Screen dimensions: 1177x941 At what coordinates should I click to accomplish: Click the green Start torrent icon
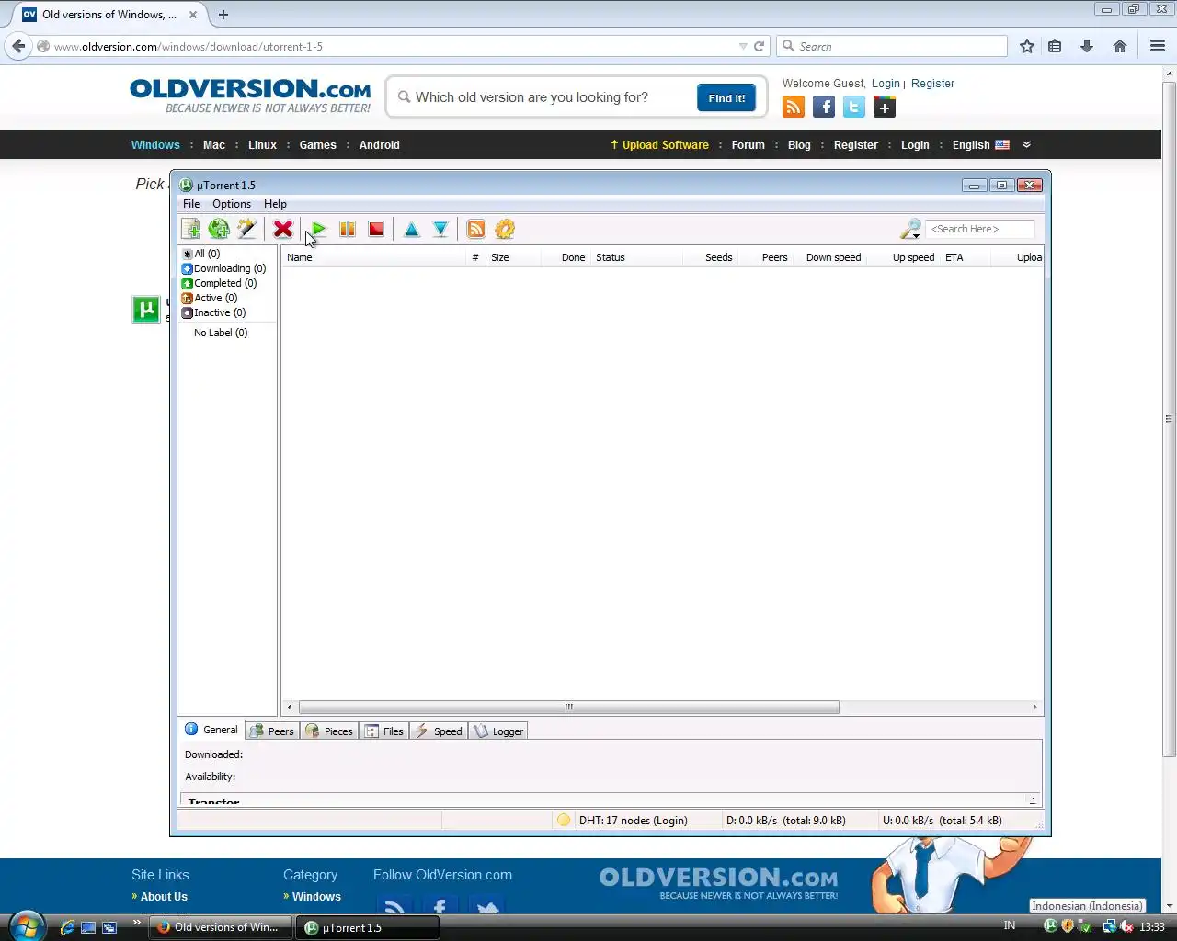(318, 229)
